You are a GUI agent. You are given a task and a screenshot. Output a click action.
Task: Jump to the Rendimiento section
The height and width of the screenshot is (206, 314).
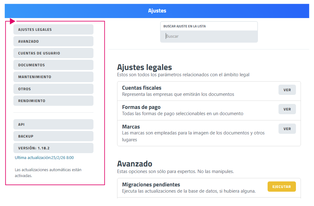pos(53,101)
